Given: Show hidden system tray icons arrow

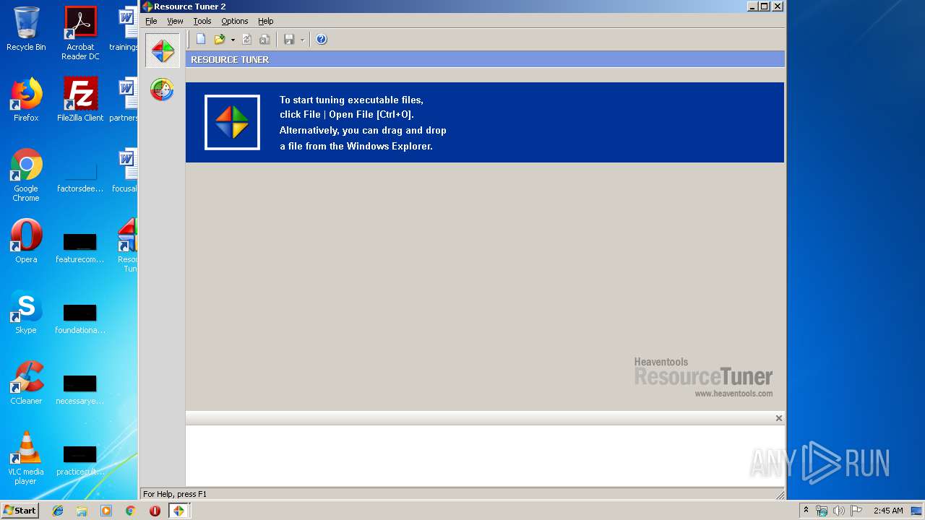Looking at the screenshot, I should 806,510.
